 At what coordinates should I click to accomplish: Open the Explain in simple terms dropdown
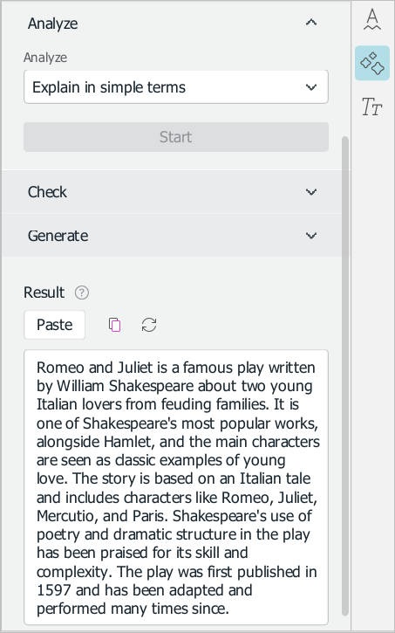point(176,86)
